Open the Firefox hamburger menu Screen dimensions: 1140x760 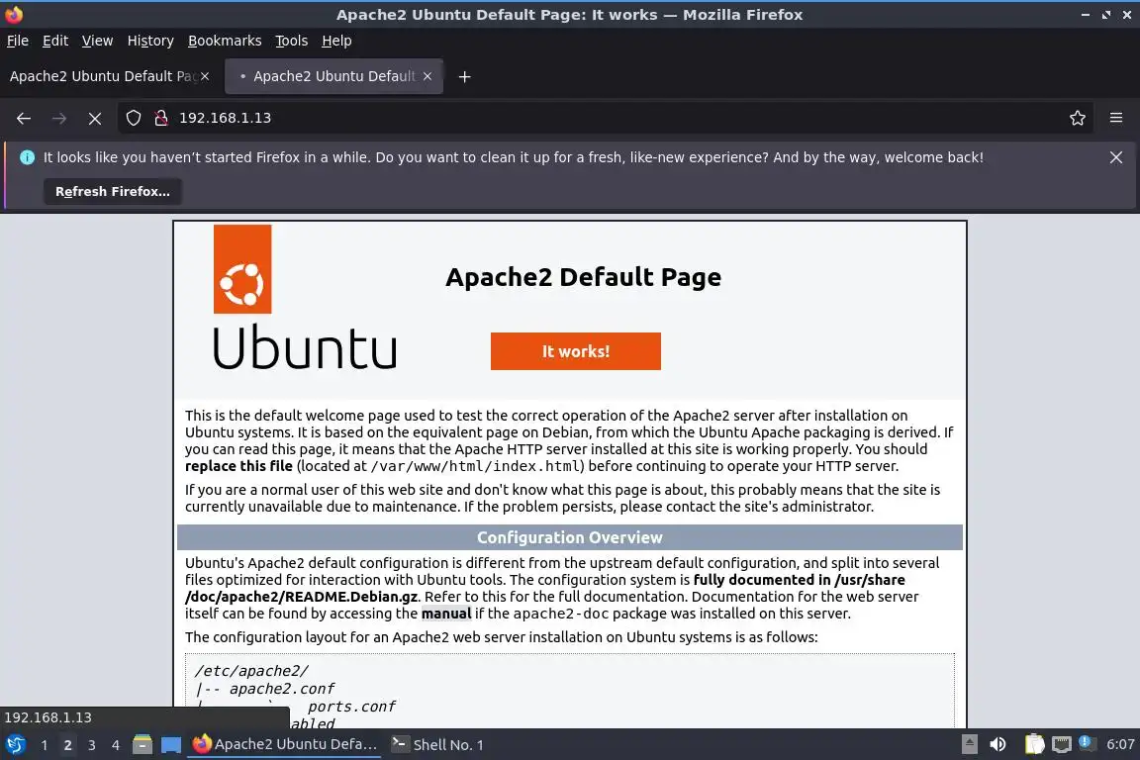click(1116, 118)
